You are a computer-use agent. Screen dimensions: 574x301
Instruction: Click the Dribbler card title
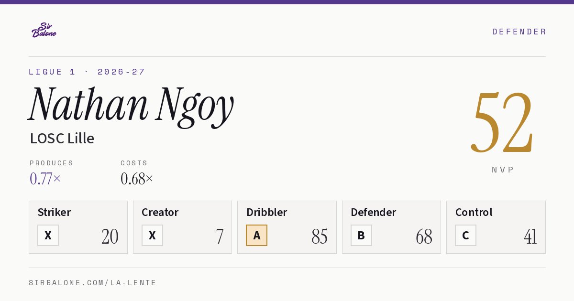266,212
